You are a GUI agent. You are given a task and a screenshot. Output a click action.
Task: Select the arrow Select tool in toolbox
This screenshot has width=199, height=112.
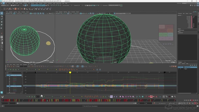click(x=2, y=13)
